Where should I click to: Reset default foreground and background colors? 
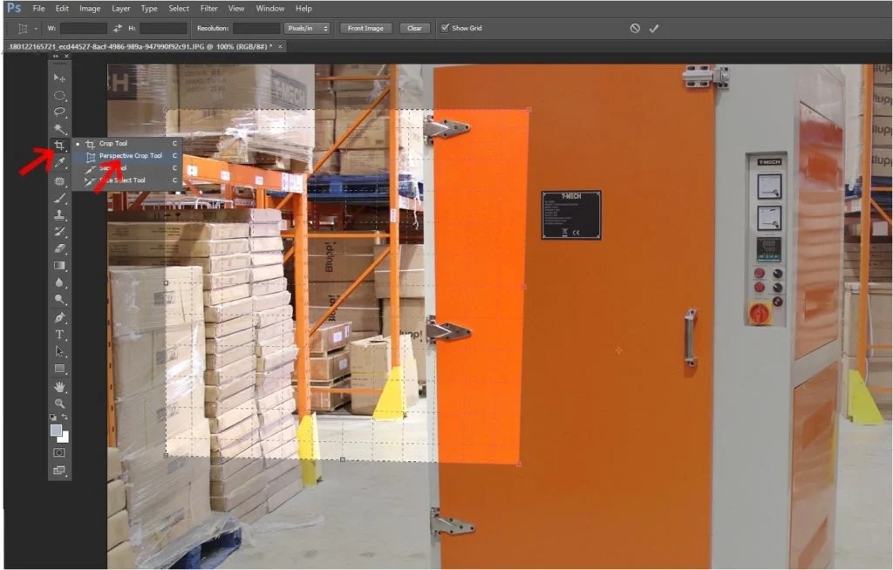click(x=53, y=417)
